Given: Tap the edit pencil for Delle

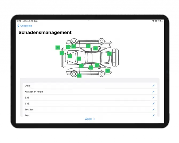Looking at the screenshot, I should pyautogui.click(x=154, y=86).
